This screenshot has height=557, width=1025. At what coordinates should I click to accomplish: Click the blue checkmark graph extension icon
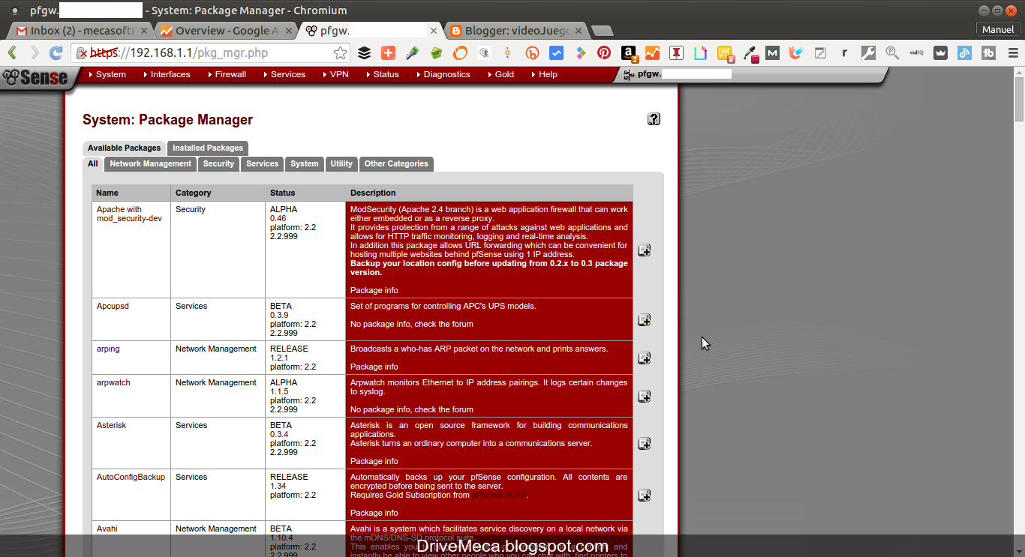pyautogui.click(x=556, y=53)
